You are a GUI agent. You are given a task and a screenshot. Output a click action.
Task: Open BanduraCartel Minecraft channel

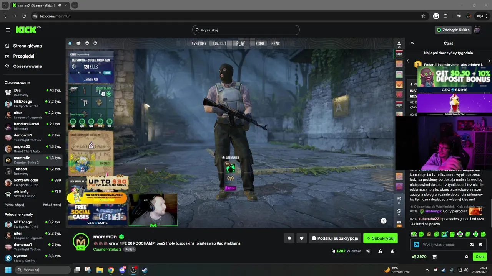pos(32,126)
